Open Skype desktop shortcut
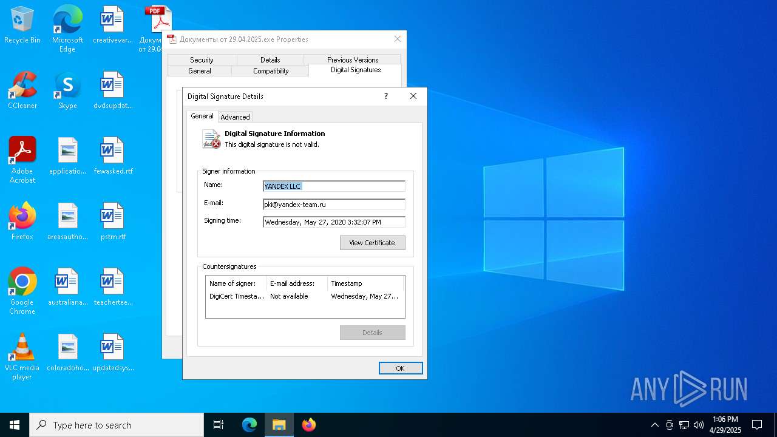777x437 pixels. 67,90
